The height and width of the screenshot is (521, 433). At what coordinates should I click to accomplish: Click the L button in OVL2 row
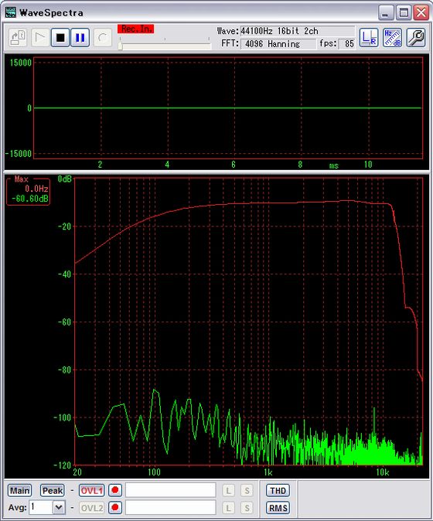coord(228,508)
